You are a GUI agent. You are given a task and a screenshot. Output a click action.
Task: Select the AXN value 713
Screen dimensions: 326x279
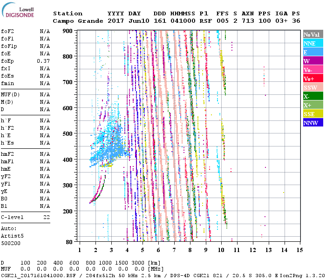pyautogui.click(x=248, y=21)
